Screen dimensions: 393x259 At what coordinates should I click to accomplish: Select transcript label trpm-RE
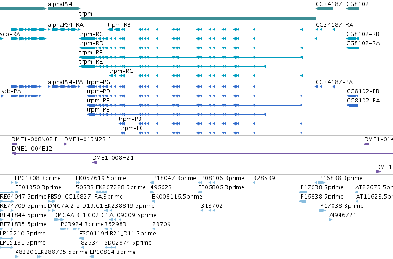coord(91,62)
